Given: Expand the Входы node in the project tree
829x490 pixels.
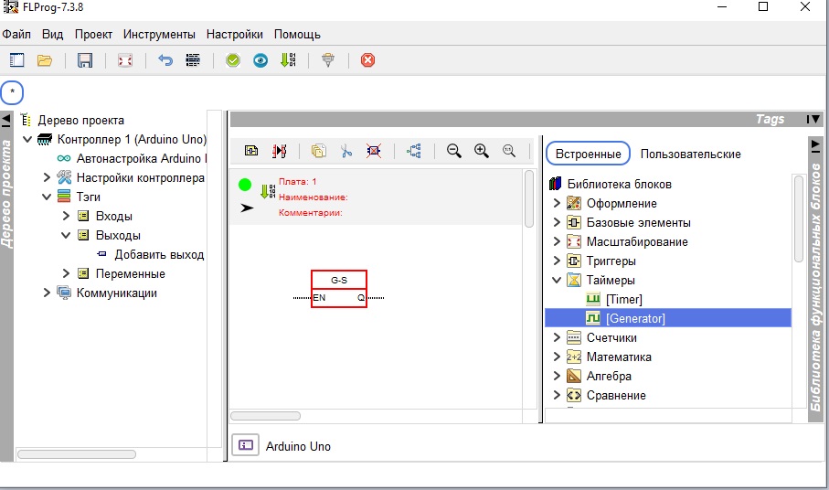Looking at the screenshot, I should tap(66, 217).
